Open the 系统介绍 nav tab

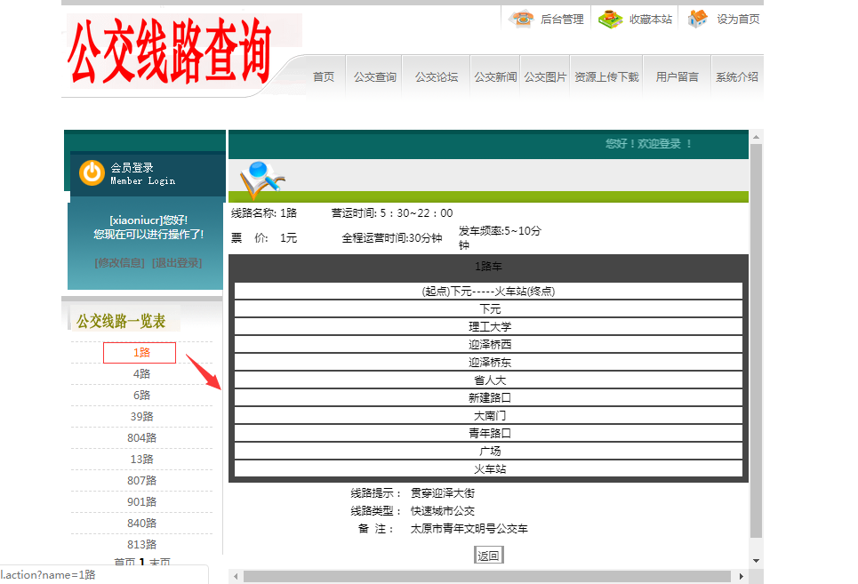click(736, 77)
